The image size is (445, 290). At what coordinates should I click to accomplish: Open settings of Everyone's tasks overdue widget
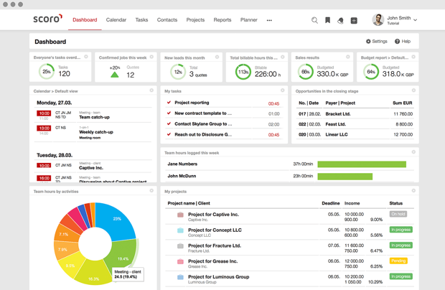pos(86,57)
